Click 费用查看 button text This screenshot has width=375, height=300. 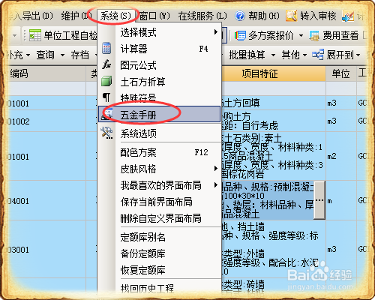tap(340, 35)
